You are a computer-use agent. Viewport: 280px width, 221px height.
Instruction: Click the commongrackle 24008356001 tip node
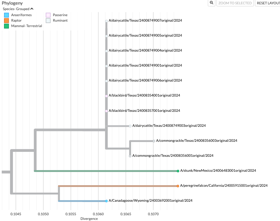click(x=130, y=156)
